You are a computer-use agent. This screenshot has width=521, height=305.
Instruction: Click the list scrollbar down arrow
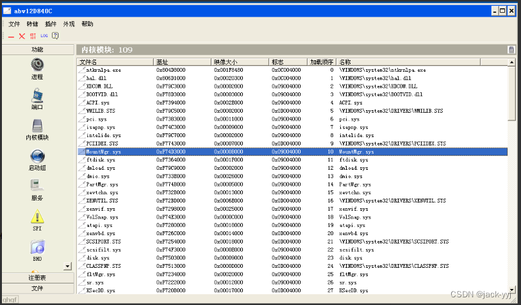511,290
